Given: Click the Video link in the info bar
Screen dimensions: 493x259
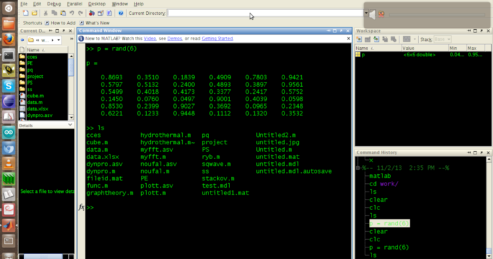Looking at the screenshot, I should point(150,38).
